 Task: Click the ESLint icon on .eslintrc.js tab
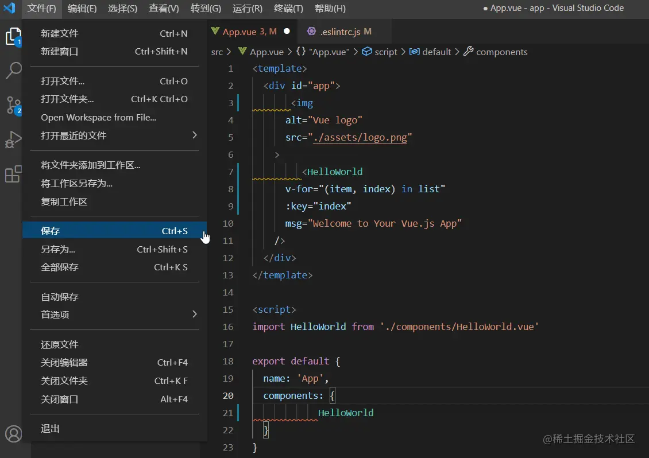(x=311, y=31)
